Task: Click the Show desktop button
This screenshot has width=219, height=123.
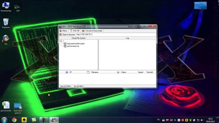Action: (218, 120)
